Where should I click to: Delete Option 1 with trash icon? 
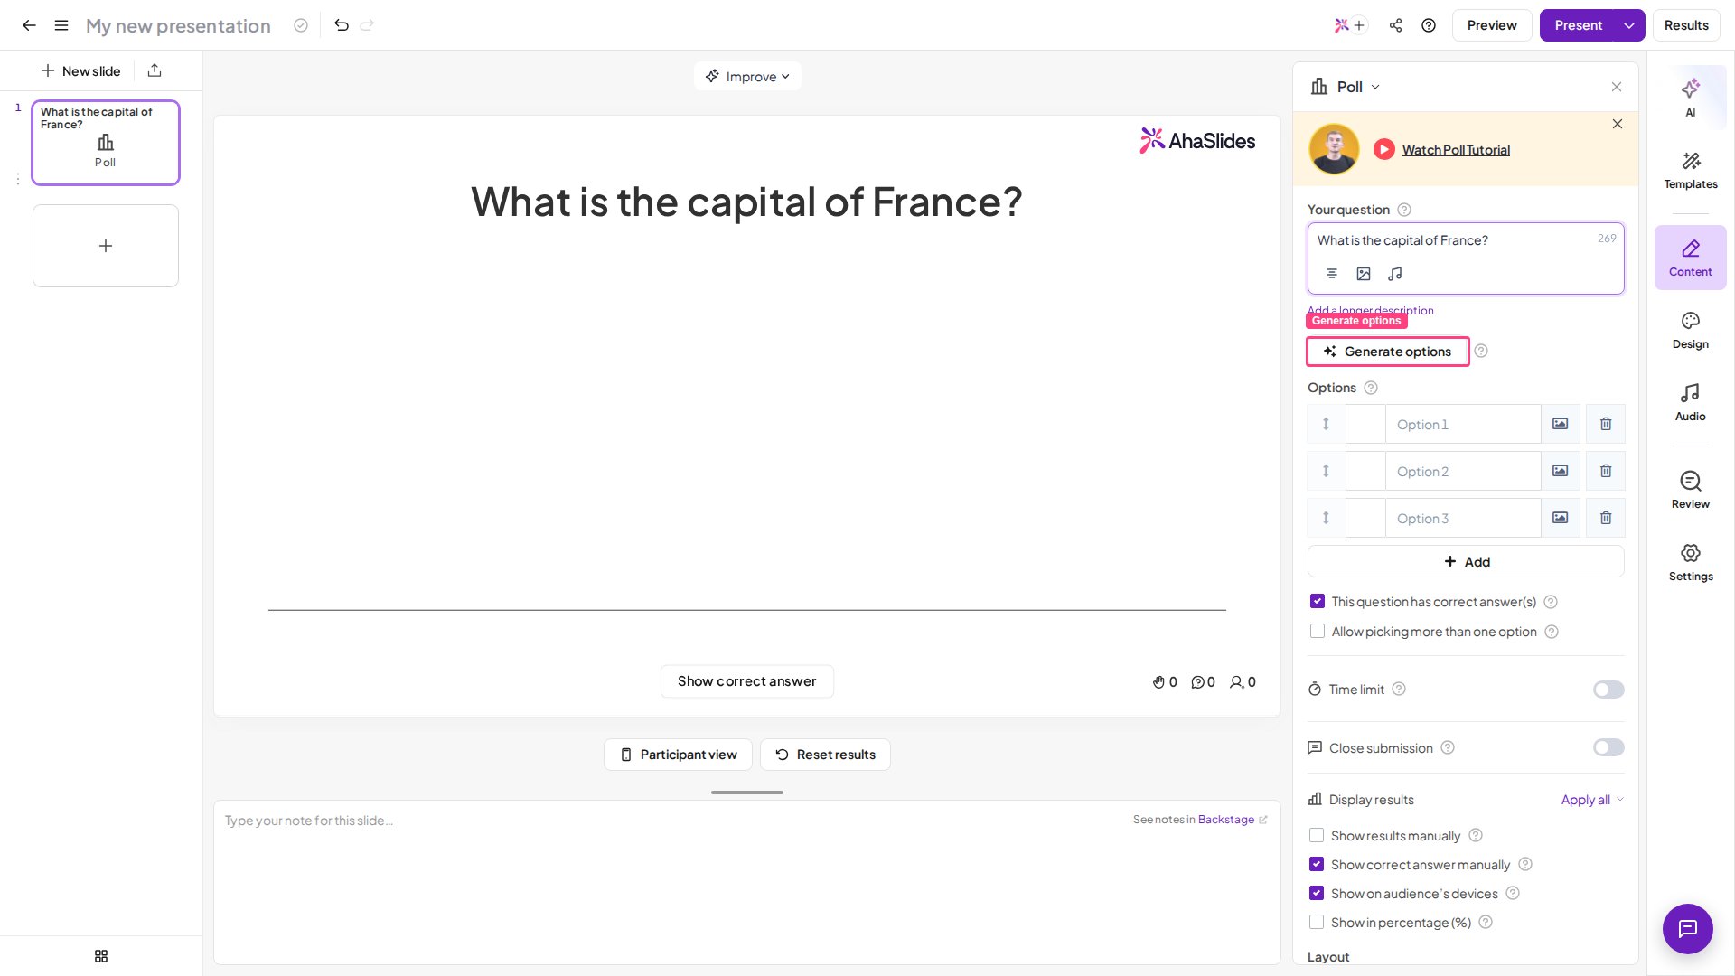coord(1606,424)
